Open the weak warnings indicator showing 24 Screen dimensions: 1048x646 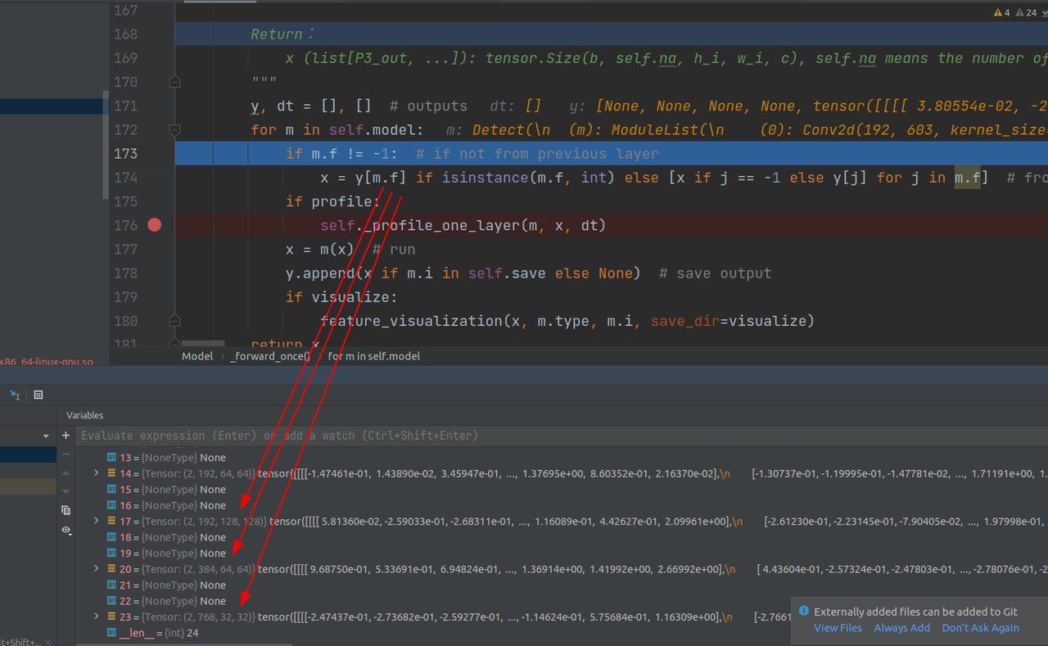(1027, 12)
